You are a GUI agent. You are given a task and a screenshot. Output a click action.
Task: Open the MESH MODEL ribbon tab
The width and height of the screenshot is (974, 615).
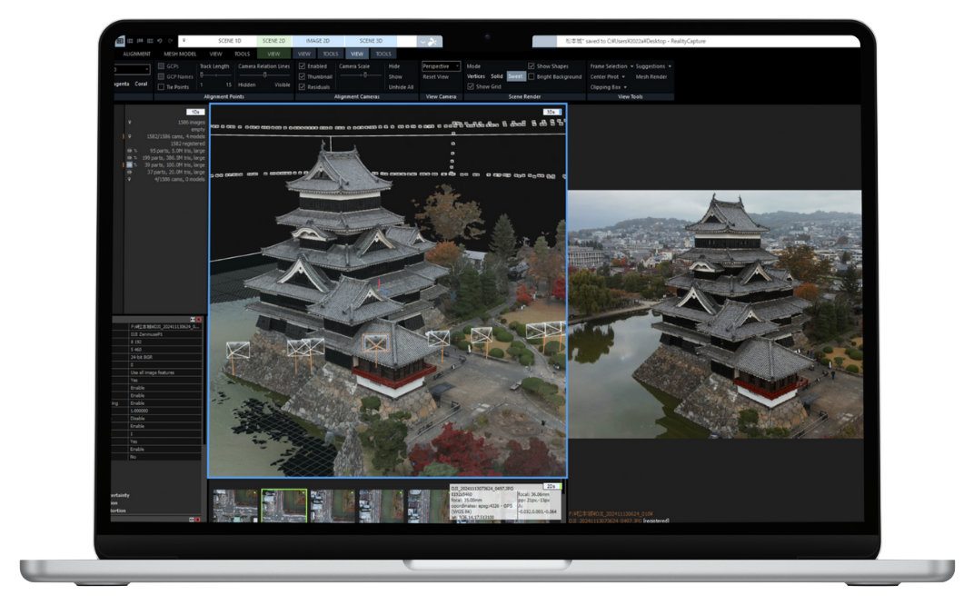pyautogui.click(x=180, y=54)
